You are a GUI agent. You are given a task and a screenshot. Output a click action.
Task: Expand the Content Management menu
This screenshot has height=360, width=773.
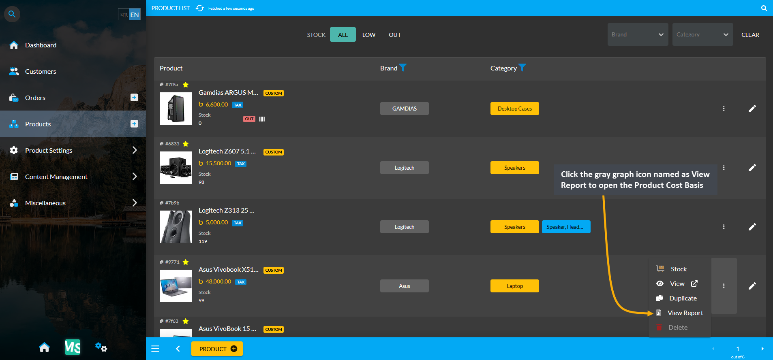(73, 177)
